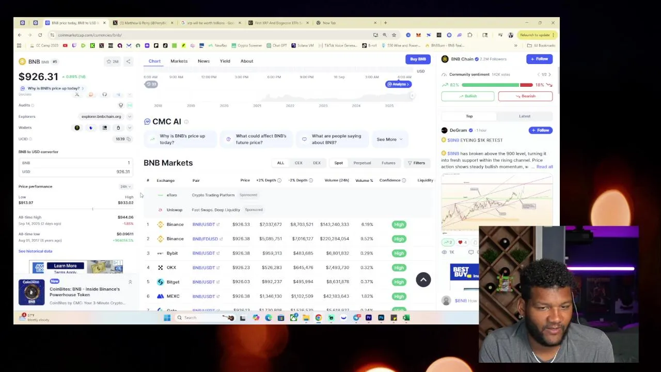Viewport: 661px width, 372px height.
Task: Click the MEXC exchange logo icon
Action: click(160, 297)
